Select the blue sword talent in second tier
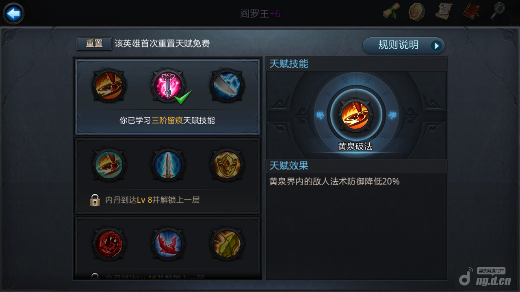The height and width of the screenshot is (292, 520). click(168, 165)
